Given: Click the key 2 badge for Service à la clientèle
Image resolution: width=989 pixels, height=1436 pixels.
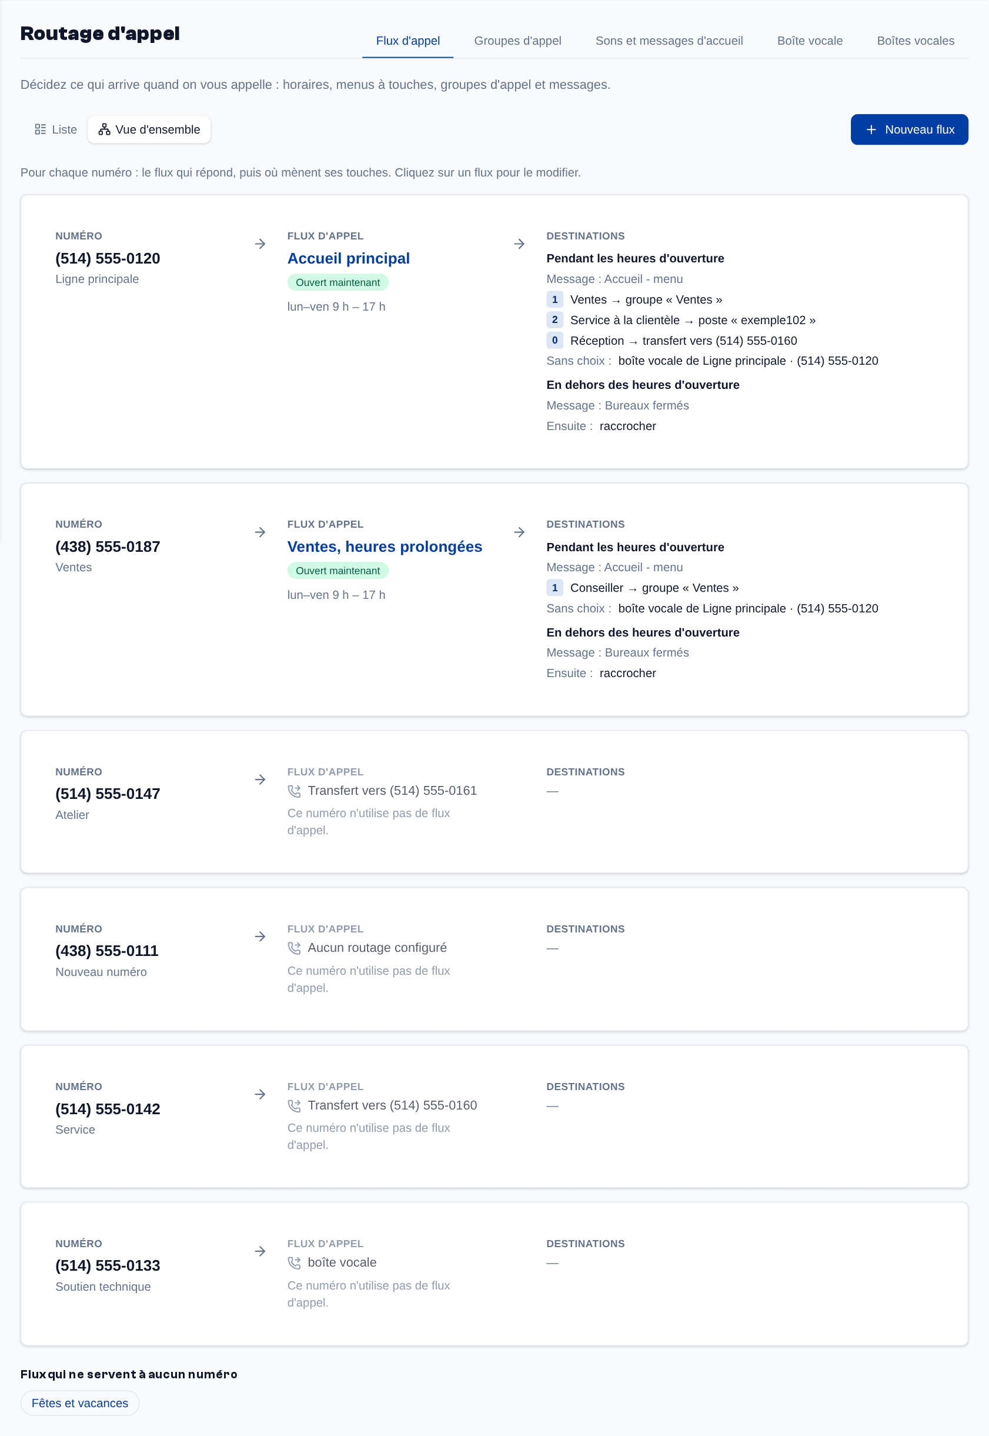Looking at the screenshot, I should coord(554,320).
